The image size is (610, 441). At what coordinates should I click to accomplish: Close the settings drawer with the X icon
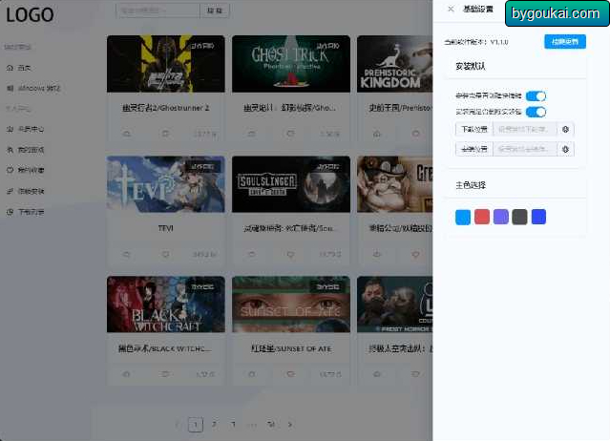pyautogui.click(x=451, y=9)
